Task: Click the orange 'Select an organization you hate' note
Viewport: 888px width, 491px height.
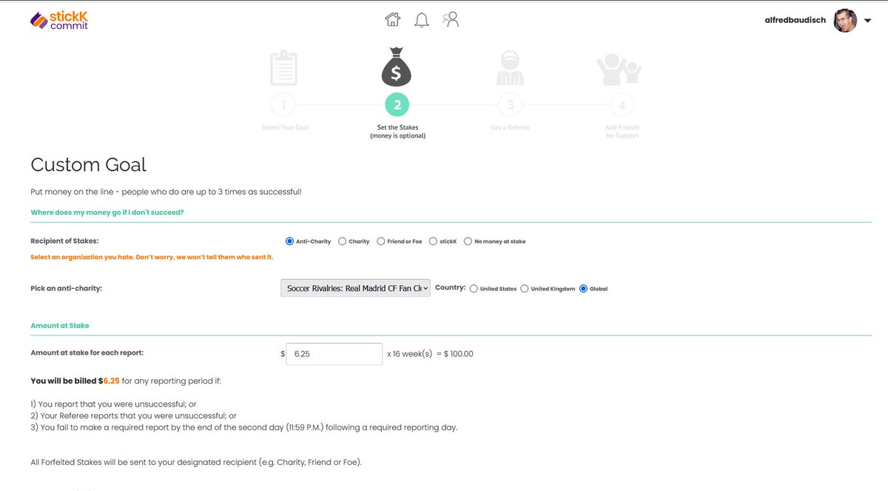Action: (x=152, y=258)
